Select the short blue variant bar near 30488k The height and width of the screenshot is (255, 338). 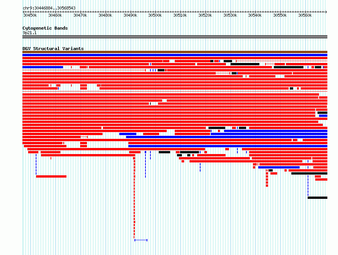pyautogui.click(x=128, y=134)
